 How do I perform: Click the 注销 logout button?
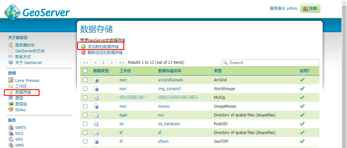[310, 8]
